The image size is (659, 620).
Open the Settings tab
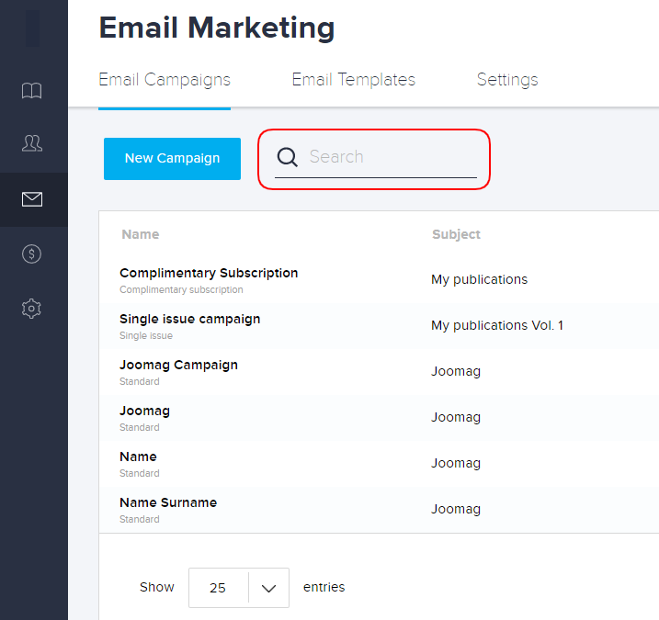(507, 80)
